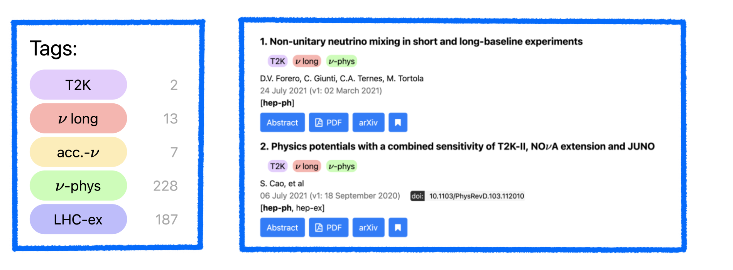This screenshot has width=733, height=270.
Task: Open PDF of the first paper
Action: pos(329,123)
